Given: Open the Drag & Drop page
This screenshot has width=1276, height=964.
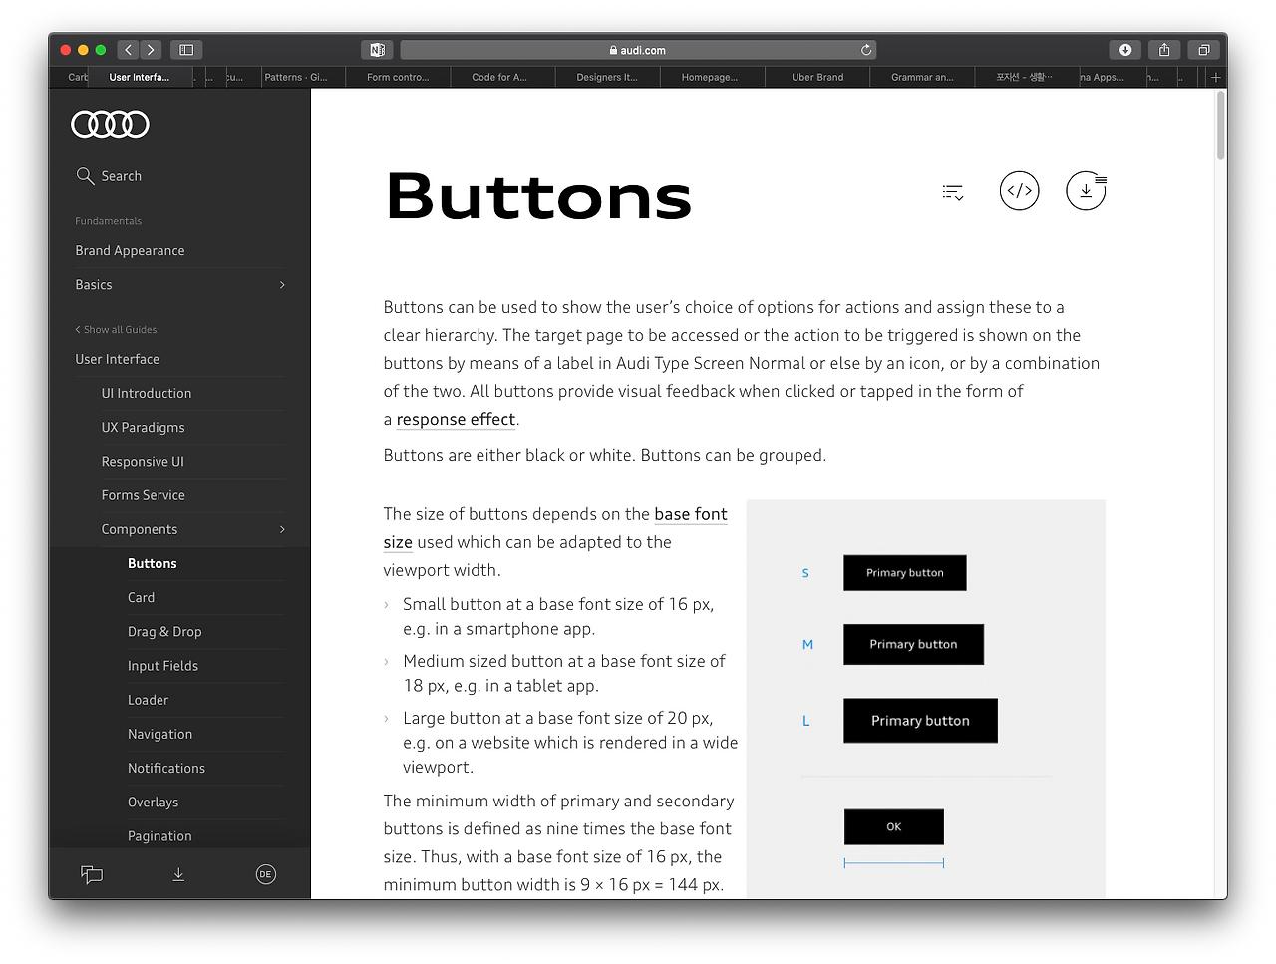Looking at the screenshot, I should 164,632.
